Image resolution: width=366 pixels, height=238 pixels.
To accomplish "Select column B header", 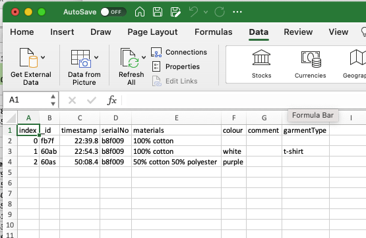I will [49, 118].
